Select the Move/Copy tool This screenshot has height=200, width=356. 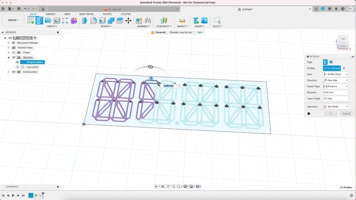pos(128,21)
